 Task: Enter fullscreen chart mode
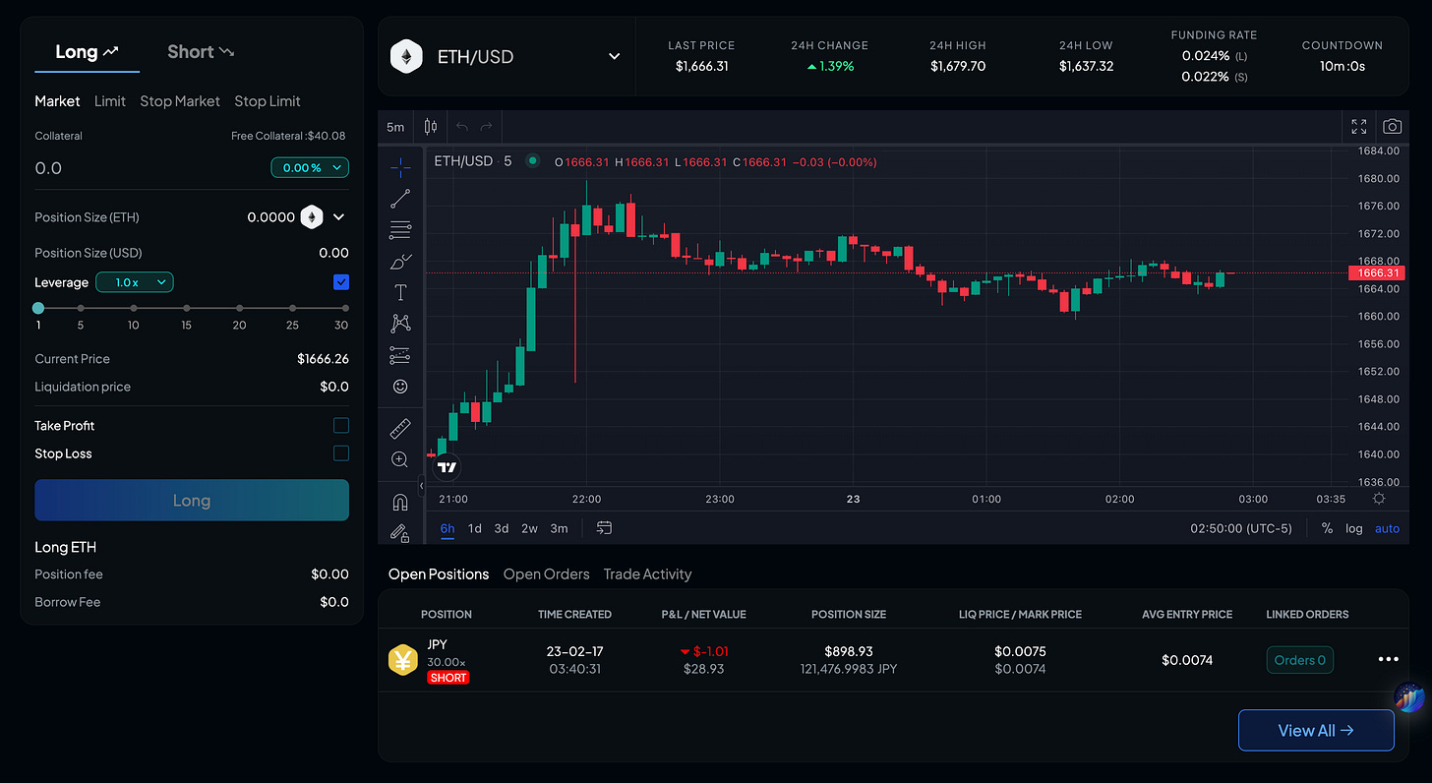(x=1359, y=127)
